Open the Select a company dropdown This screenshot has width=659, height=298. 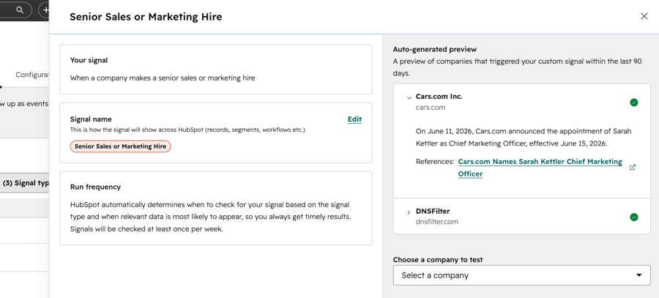[x=521, y=275]
